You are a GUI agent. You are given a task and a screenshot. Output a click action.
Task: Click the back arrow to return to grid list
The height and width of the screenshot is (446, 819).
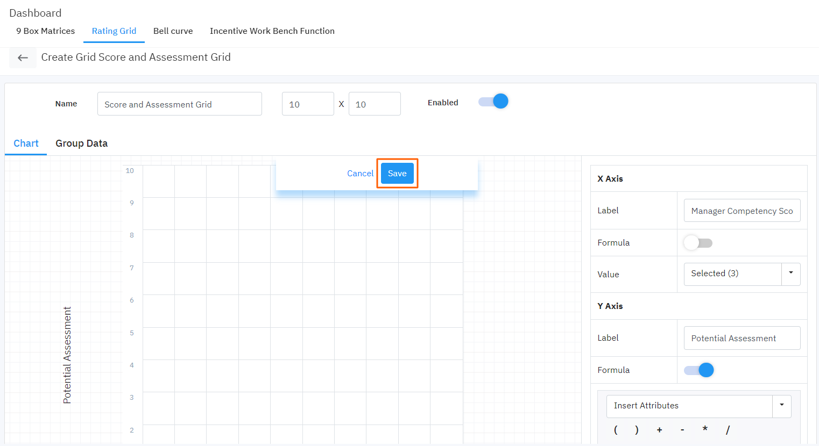(23, 57)
